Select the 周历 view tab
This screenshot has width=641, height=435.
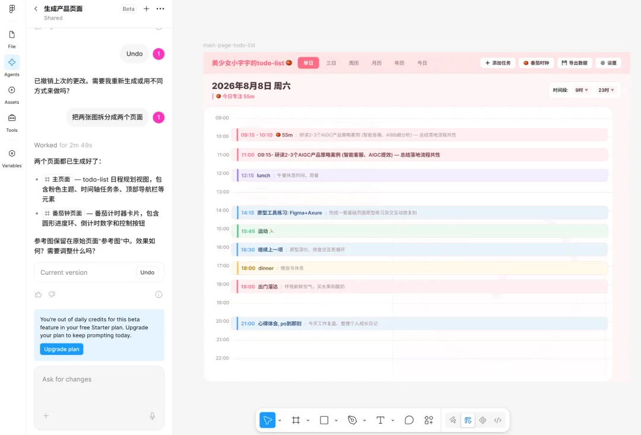click(354, 63)
